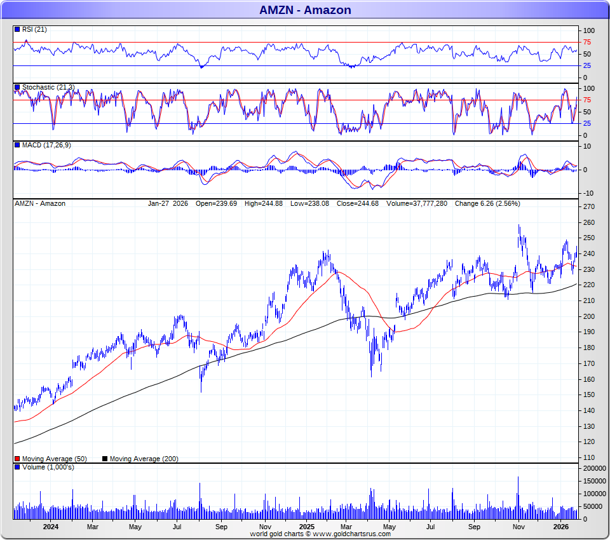Click the 'High=244.88' value
610x540 pixels.
pos(263,203)
